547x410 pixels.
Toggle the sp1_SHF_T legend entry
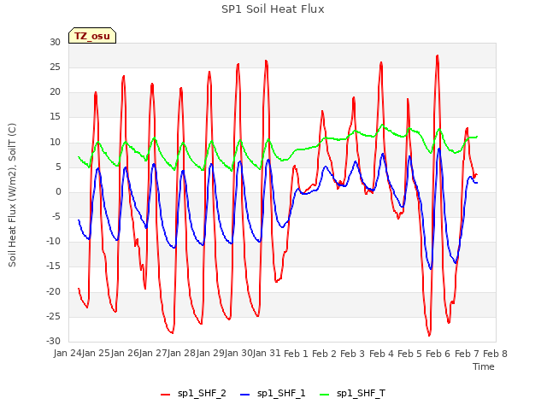tap(352, 394)
